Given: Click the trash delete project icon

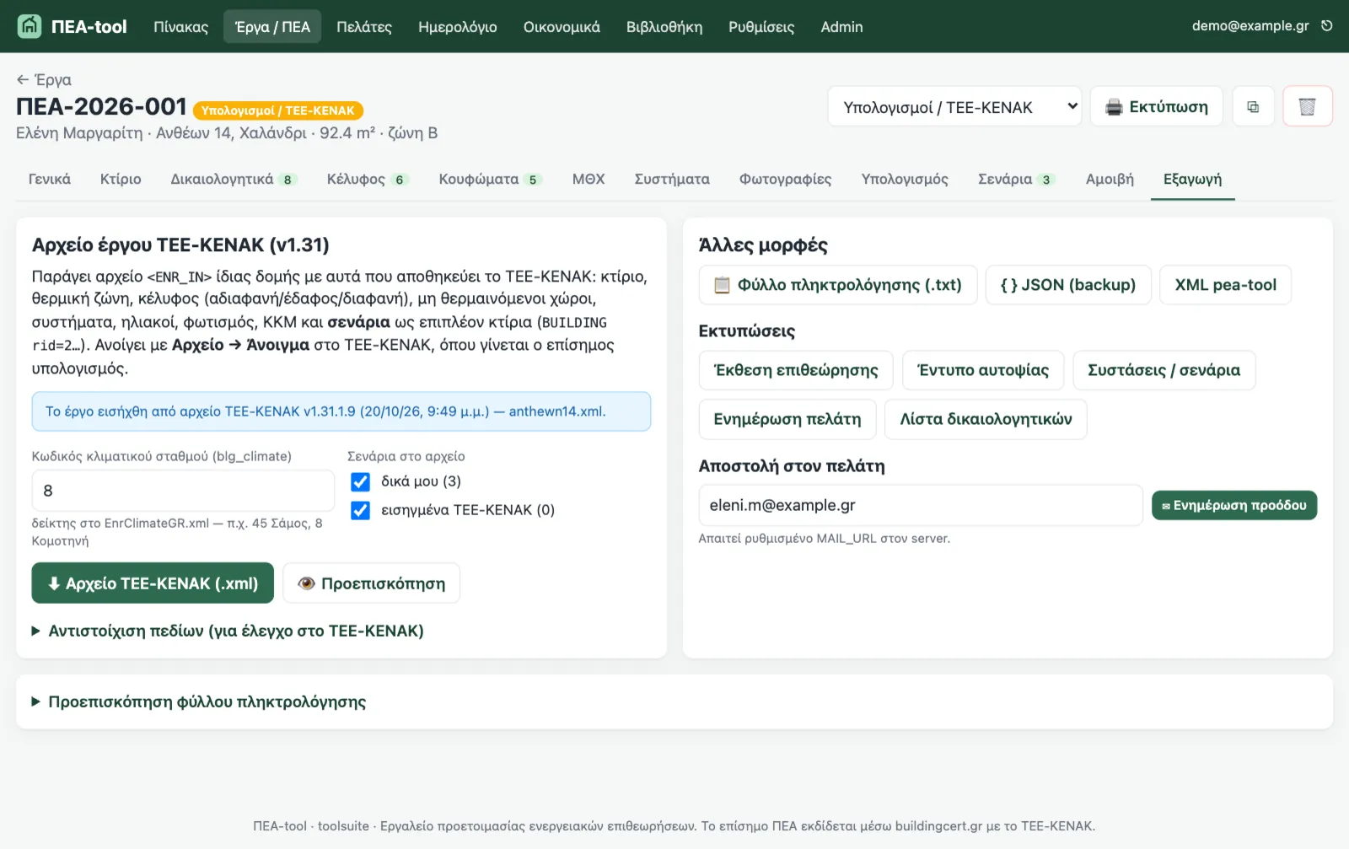Looking at the screenshot, I should 1307,107.
